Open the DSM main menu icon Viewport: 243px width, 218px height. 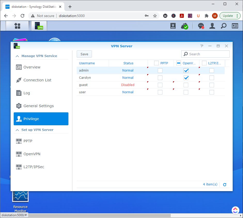click(17, 26)
